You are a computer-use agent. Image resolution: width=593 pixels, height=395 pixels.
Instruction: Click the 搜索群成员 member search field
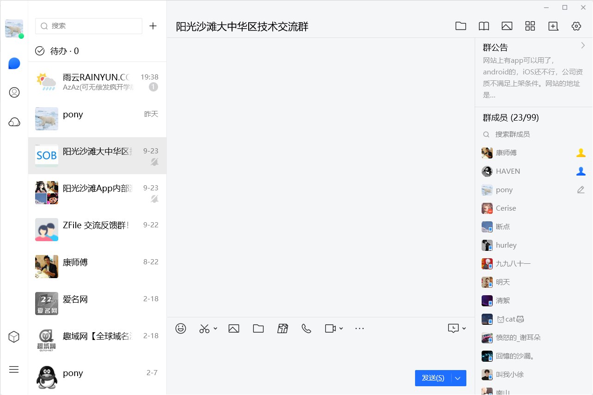pos(533,134)
